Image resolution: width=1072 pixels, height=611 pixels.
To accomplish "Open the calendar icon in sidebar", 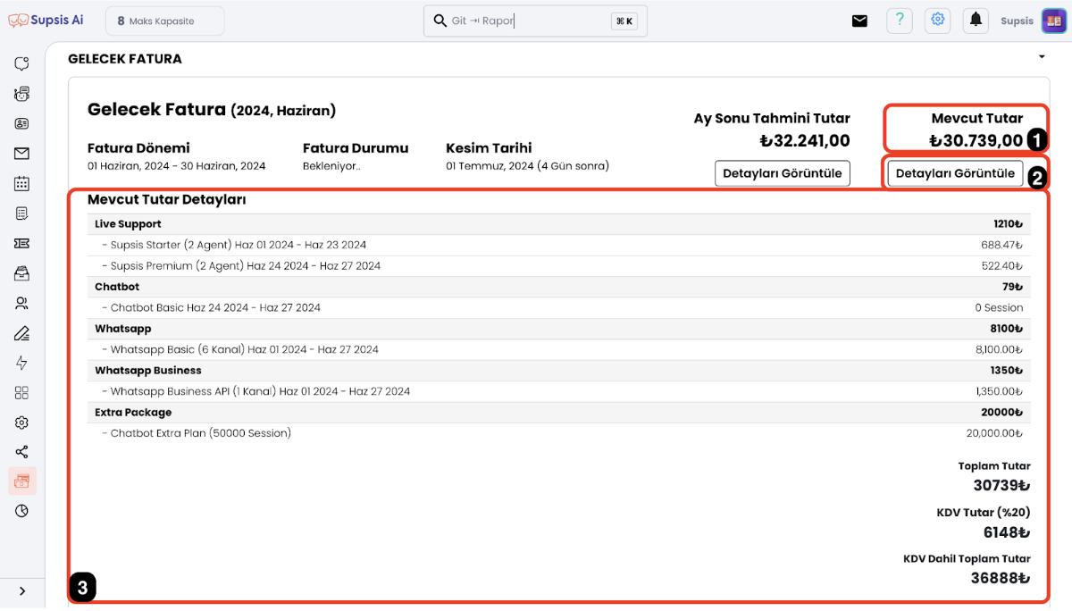I will point(21,183).
